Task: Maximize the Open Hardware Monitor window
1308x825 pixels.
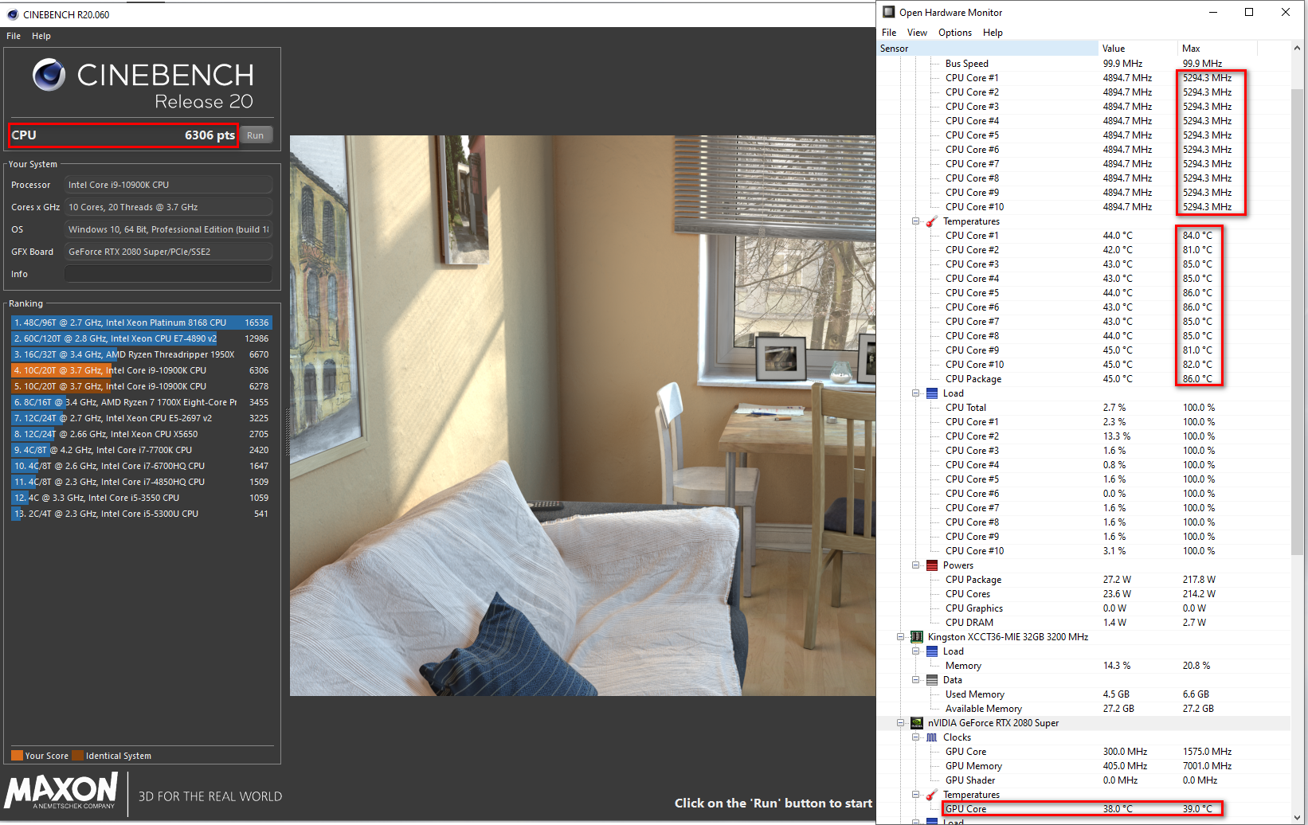Action: (1249, 12)
